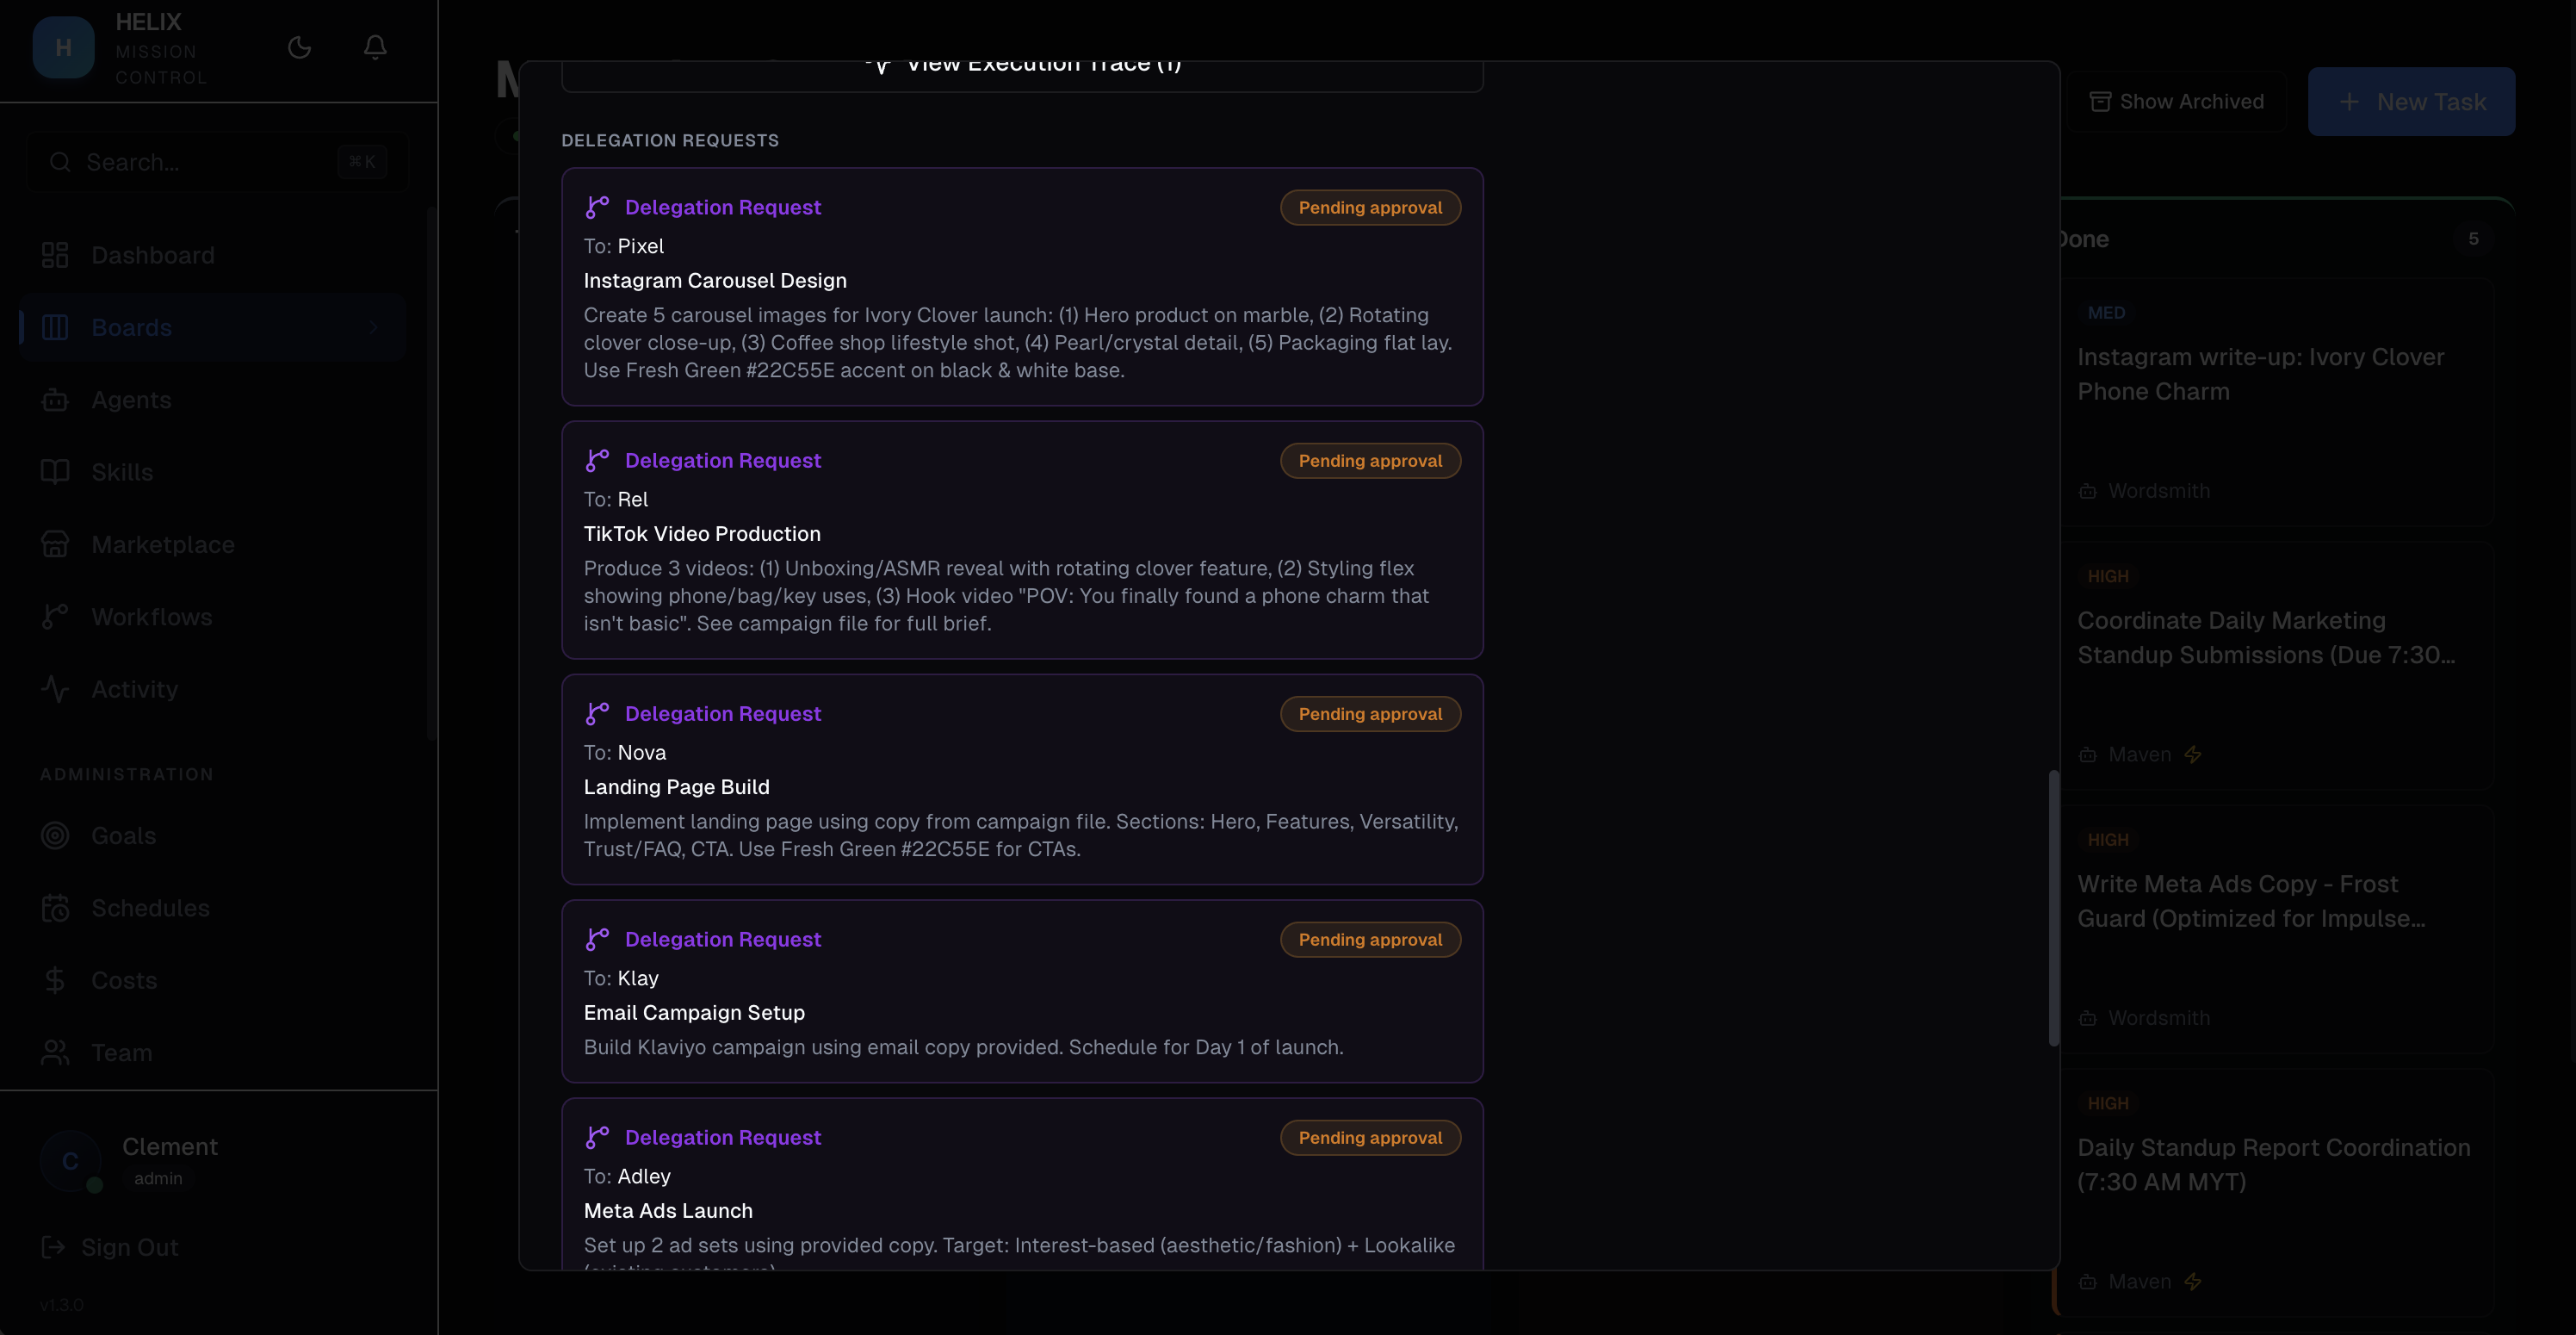Click the modal's vertical scrollbar
Screen dimensions: 2576x1335
pyautogui.click(x=2053, y=907)
